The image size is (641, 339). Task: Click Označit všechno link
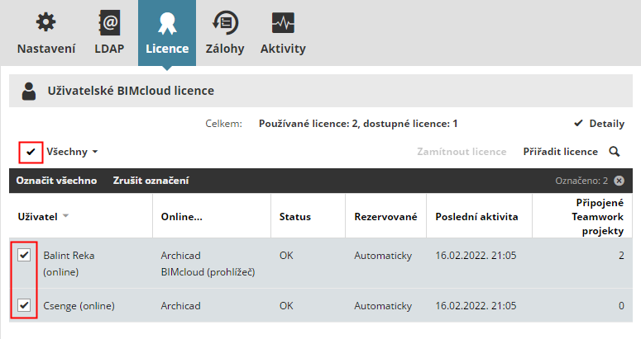tap(56, 181)
